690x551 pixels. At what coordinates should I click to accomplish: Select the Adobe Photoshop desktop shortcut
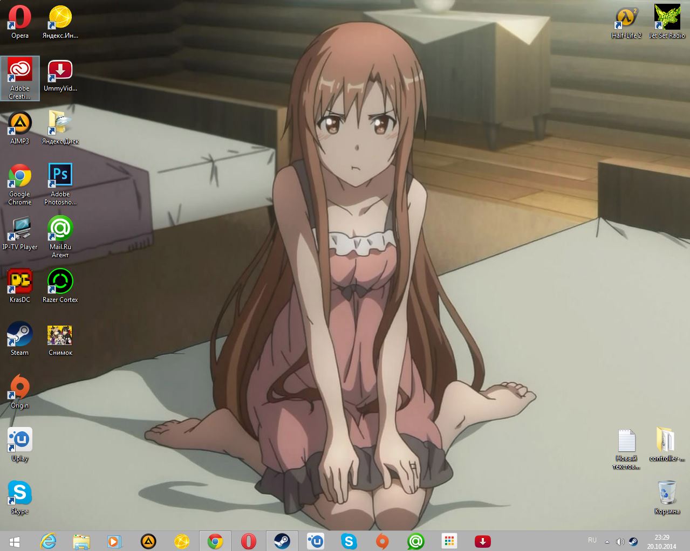click(60, 184)
